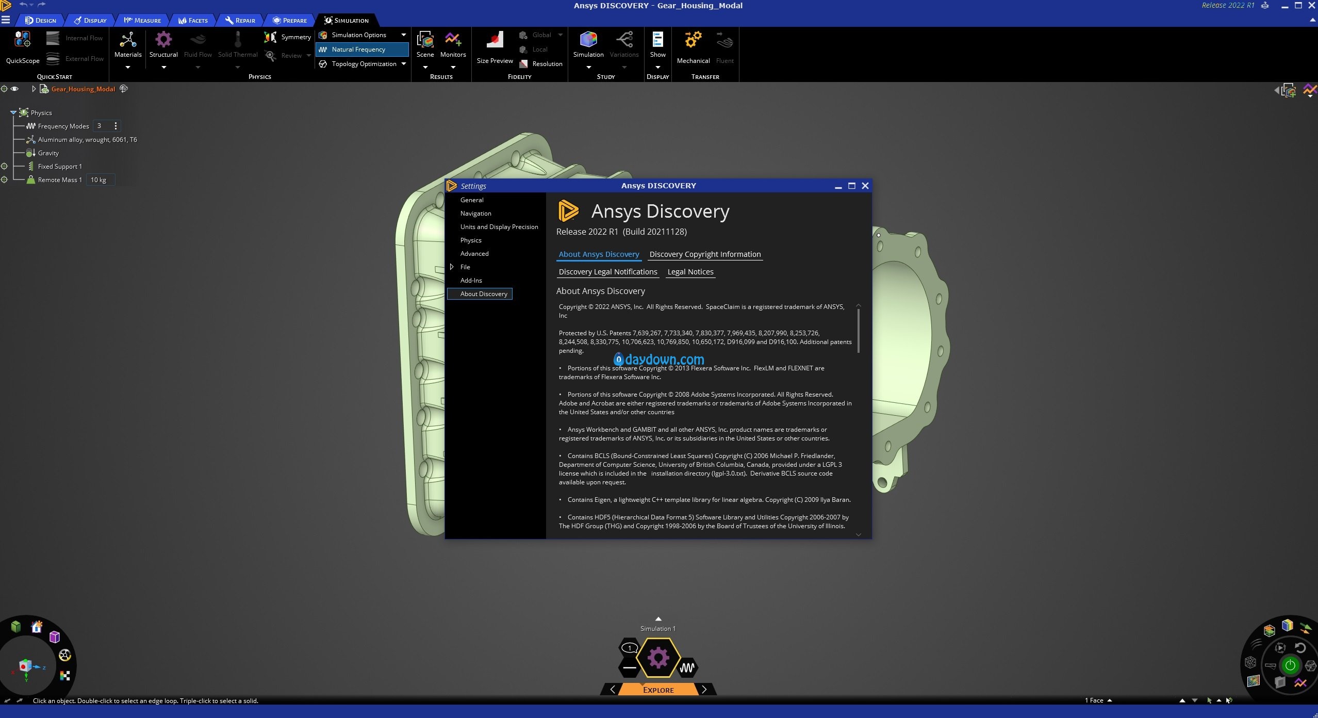This screenshot has height=718, width=1318.
Task: Toggle the green solver power button
Action: click(x=1290, y=665)
